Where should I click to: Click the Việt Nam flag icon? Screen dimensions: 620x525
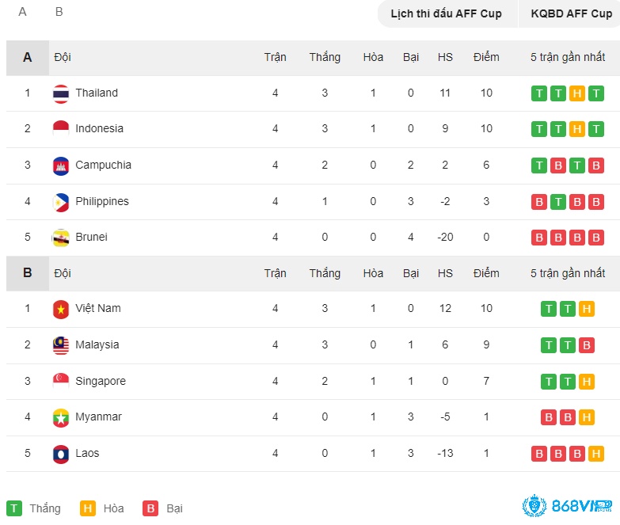61,309
